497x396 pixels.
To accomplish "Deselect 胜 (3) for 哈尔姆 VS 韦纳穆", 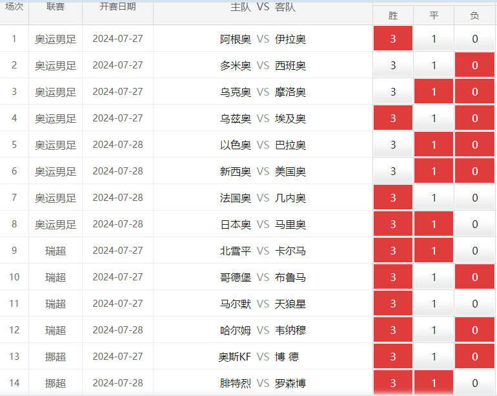I will 393,330.
